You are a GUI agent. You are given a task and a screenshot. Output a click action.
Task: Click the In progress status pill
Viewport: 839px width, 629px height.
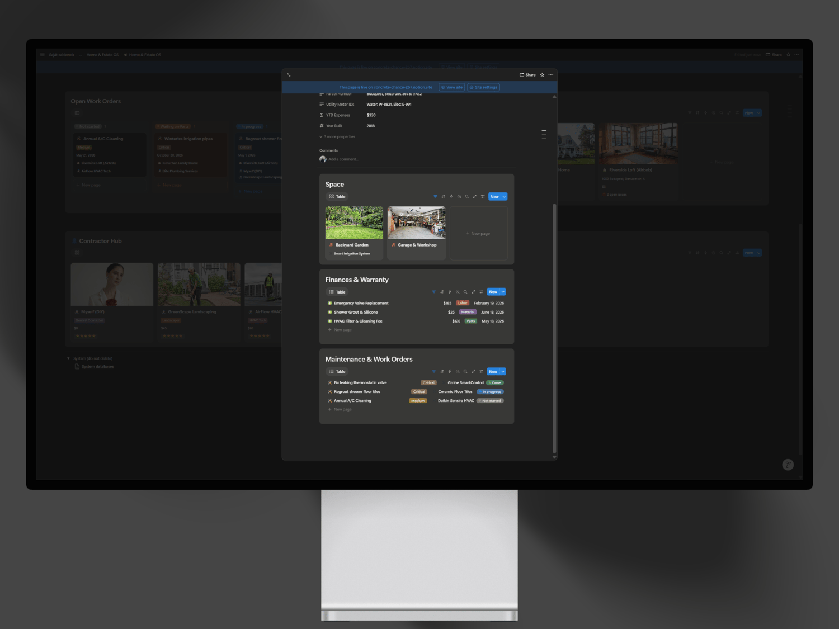point(490,392)
